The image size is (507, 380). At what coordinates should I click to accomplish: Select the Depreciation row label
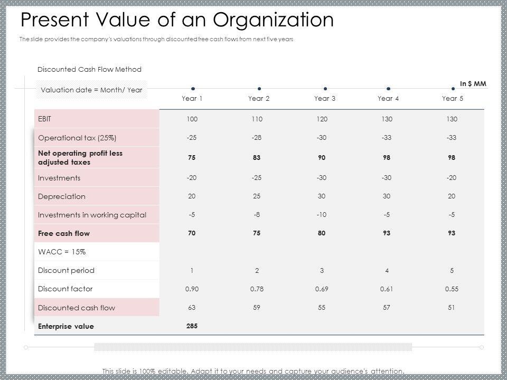point(61,196)
